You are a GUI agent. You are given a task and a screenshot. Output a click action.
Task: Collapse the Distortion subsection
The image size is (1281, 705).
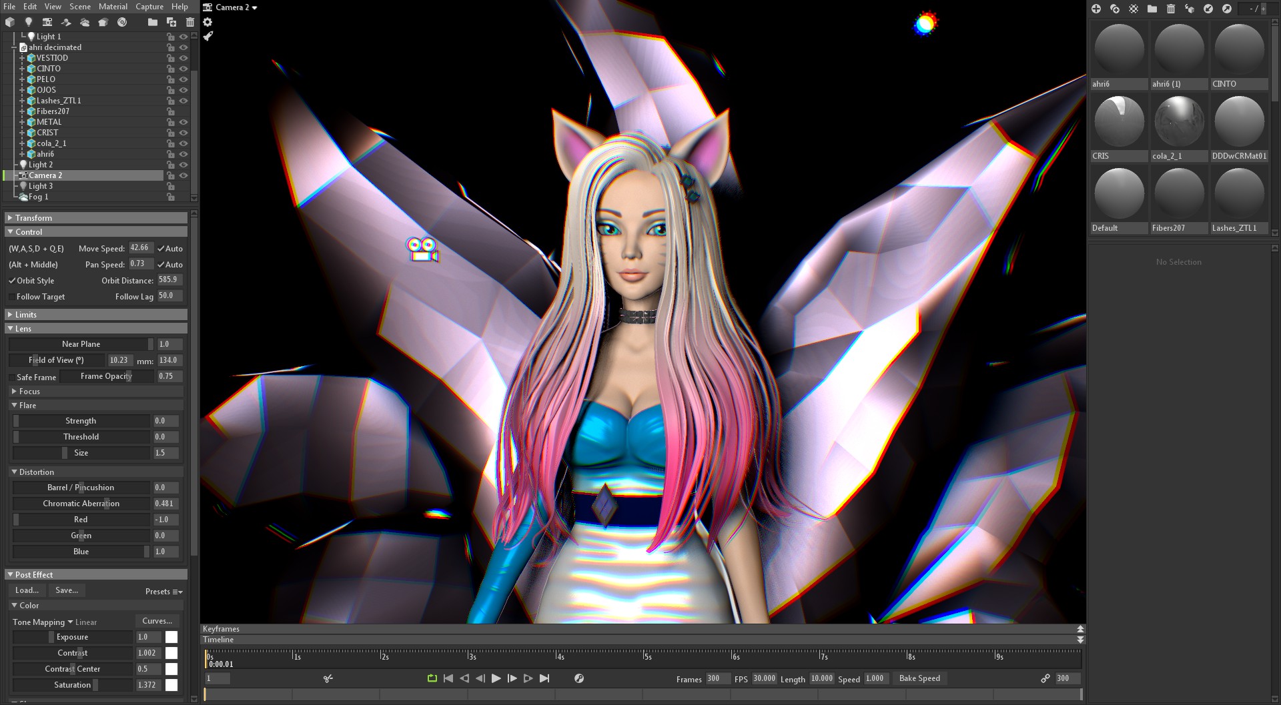96,472
